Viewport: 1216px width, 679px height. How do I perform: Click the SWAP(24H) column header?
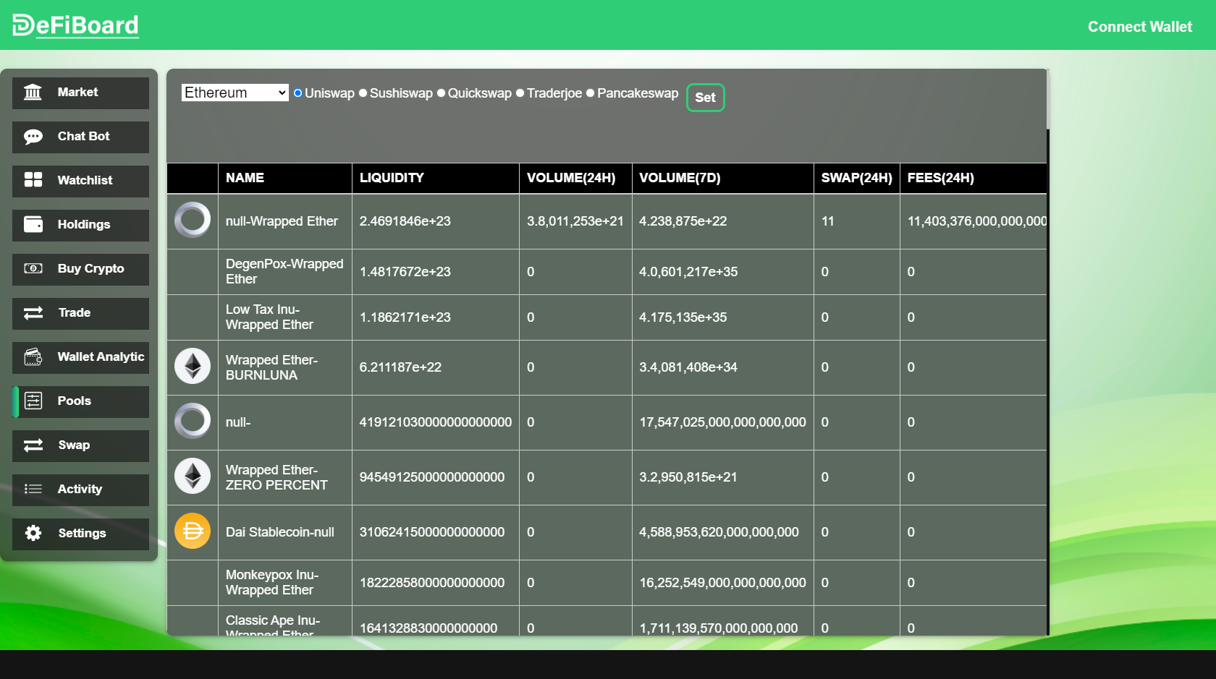(857, 178)
